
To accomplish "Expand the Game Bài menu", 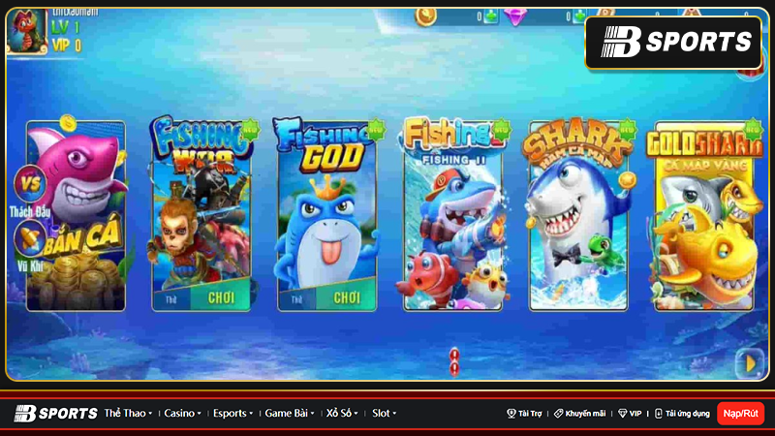I will [x=290, y=414].
